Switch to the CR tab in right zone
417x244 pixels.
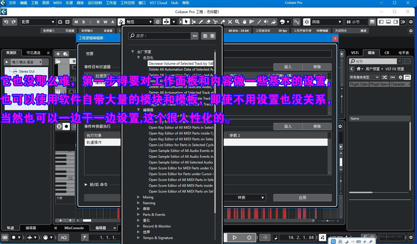387,53
